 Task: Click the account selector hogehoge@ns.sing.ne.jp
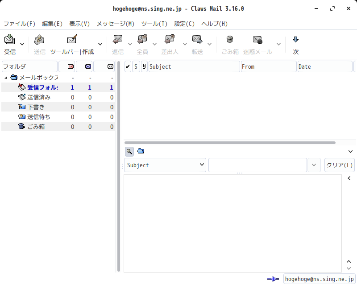(319, 279)
